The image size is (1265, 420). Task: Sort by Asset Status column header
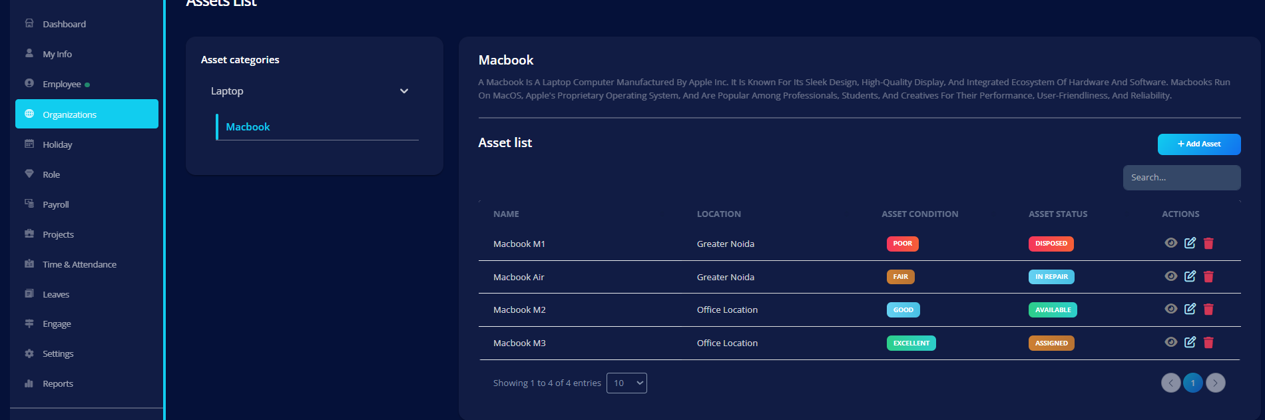[1058, 214]
